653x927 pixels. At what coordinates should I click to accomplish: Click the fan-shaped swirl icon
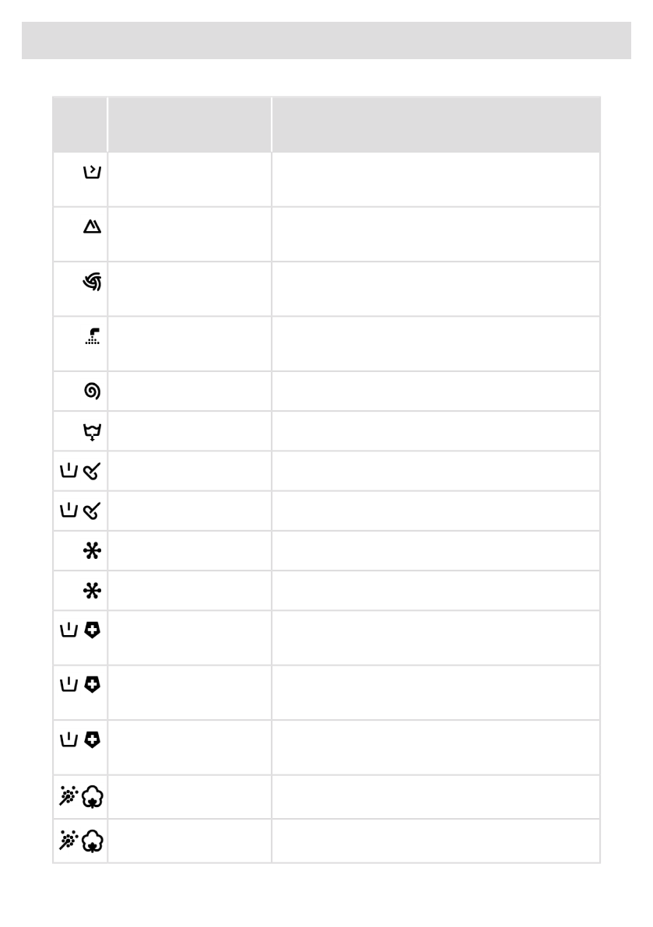pyautogui.click(x=93, y=282)
